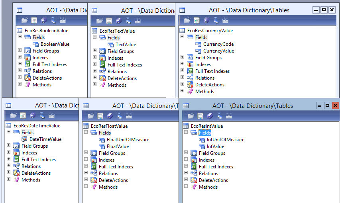Click the EcoResTextValue table icon
The height and width of the screenshot is (203, 340).
pos(95,31)
